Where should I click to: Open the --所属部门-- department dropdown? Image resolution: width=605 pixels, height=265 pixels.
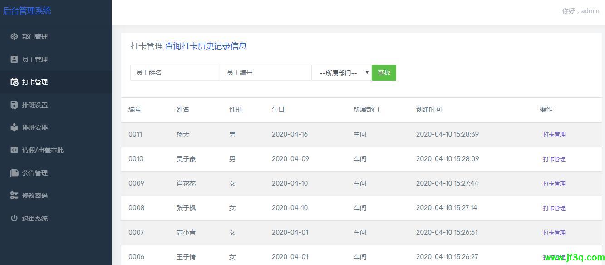tap(341, 73)
